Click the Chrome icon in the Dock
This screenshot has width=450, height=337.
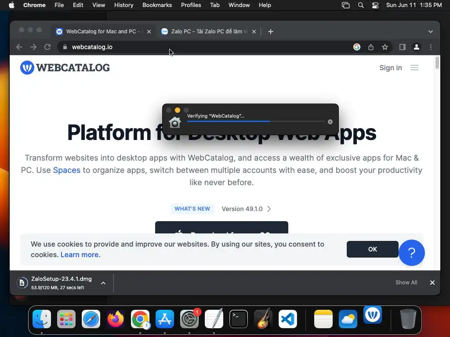[140, 319]
